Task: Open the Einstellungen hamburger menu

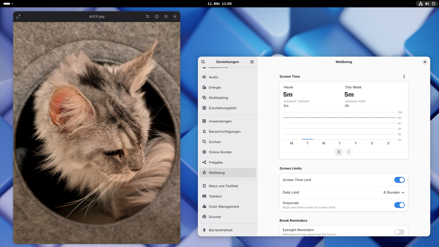Action: coord(252,62)
